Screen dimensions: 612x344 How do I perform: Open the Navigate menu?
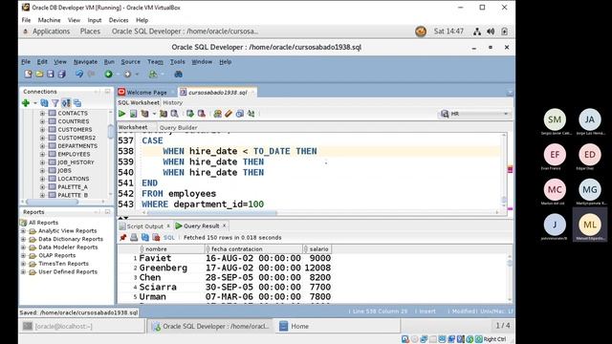(85, 61)
